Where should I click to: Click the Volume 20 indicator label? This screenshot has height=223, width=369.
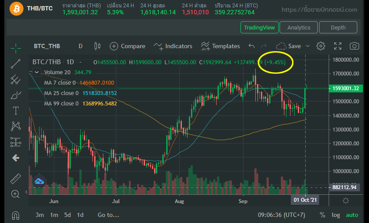pyautogui.click(x=57, y=72)
